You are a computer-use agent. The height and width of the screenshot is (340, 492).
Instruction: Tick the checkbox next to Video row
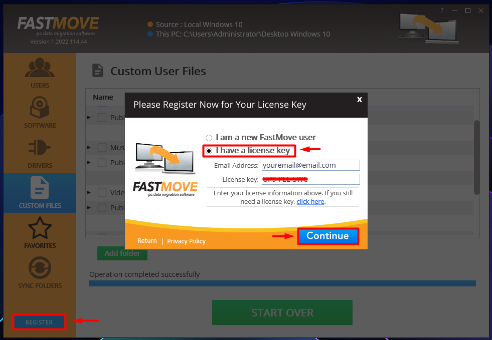click(x=102, y=193)
